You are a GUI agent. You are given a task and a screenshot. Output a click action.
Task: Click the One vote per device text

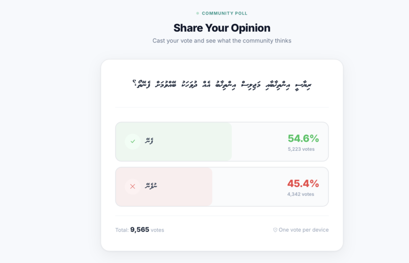(303, 230)
